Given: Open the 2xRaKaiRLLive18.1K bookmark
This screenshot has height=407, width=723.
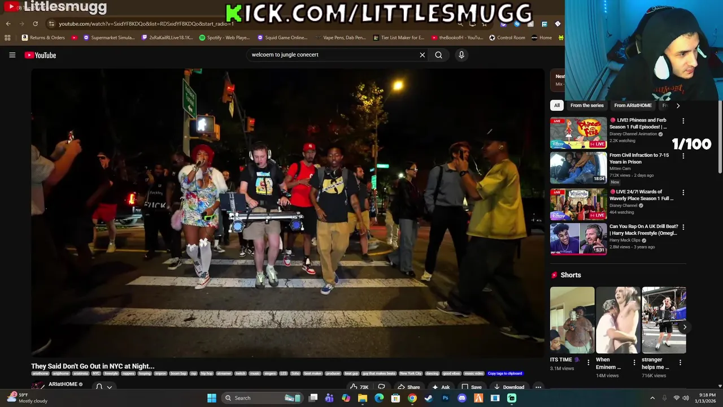Looking at the screenshot, I should point(167,38).
